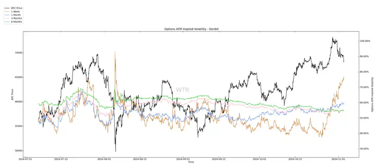The height and width of the screenshot is (168, 379).
Task: Select the 2024-07-15 date tick
Action: tap(61, 159)
